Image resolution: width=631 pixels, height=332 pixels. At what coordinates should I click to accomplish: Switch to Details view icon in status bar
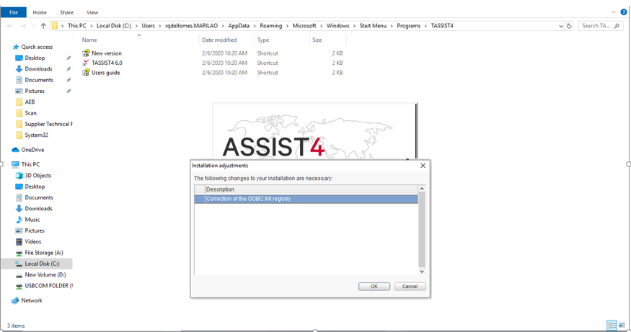tap(612, 326)
